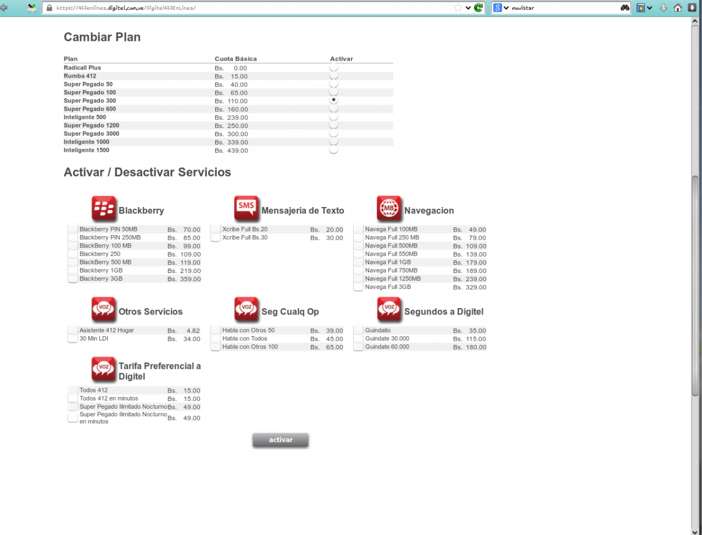The image size is (702, 535).
Task: Click the green reload page icon
Action: (x=479, y=8)
